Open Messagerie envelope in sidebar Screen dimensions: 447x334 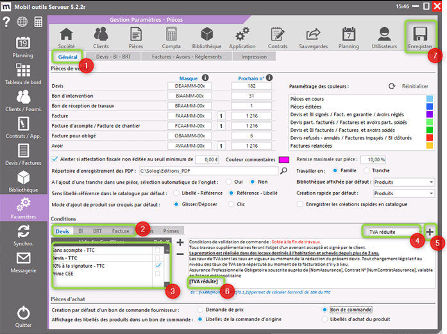pos(23,262)
